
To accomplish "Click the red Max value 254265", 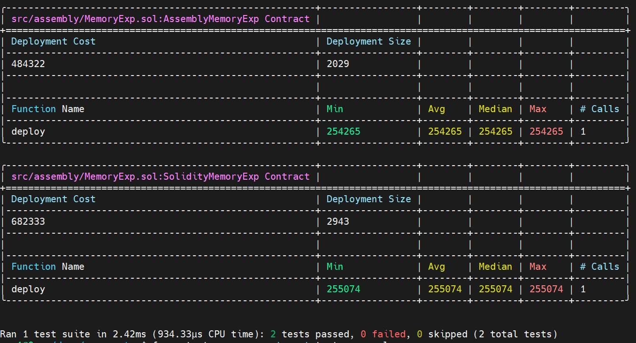I will (546, 131).
